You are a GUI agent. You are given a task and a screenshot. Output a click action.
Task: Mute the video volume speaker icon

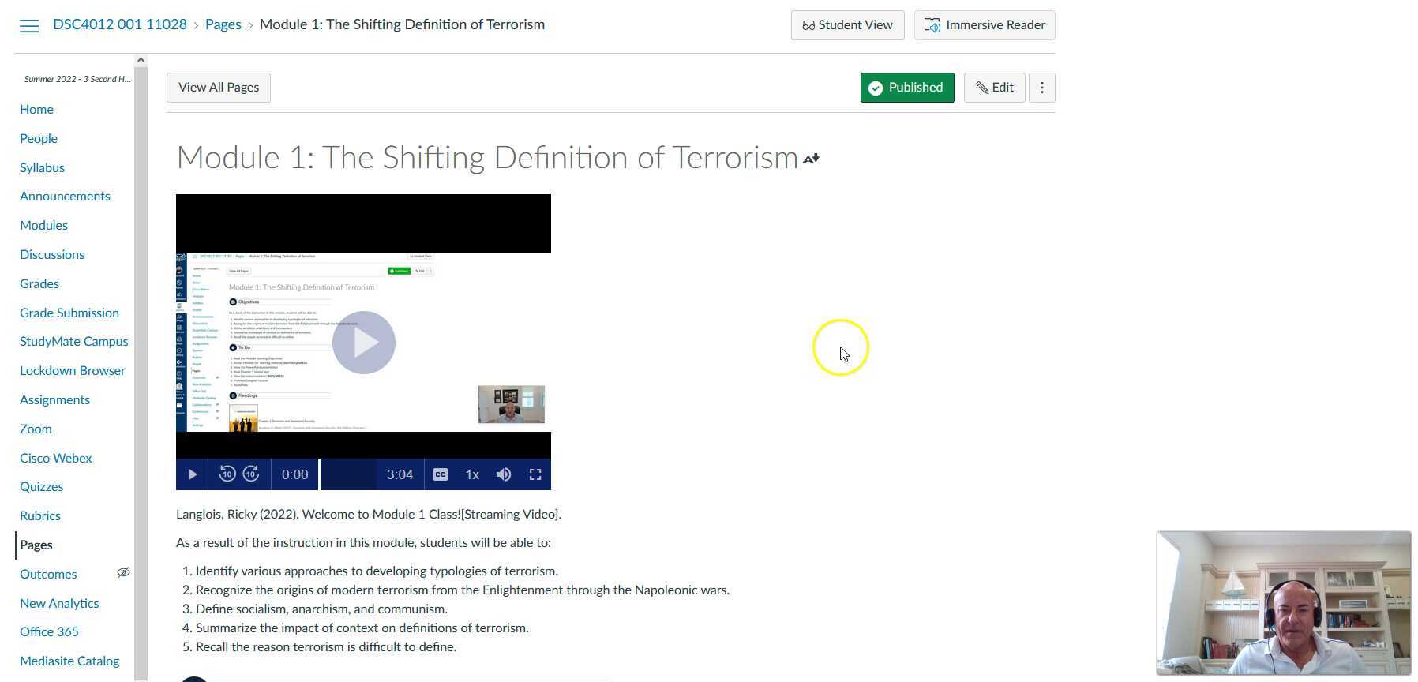(504, 474)
